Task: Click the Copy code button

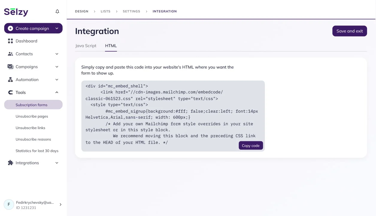Action: point(251,145)
